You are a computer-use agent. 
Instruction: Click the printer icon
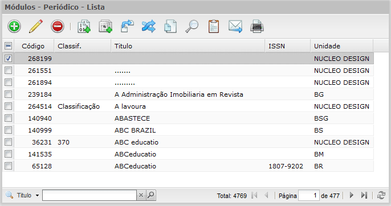tap(257, 26)
